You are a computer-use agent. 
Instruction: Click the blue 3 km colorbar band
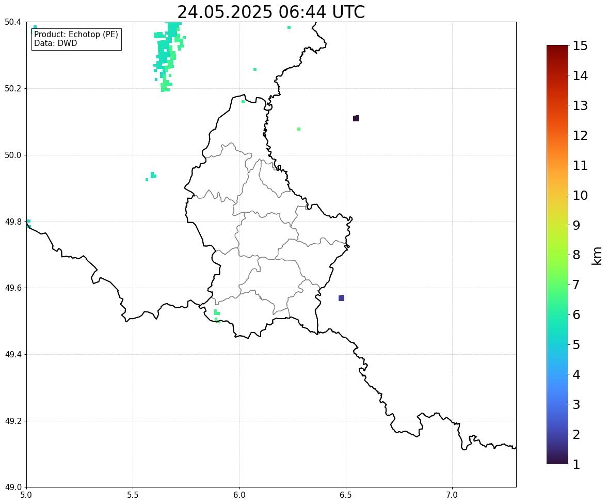[557, 404]
